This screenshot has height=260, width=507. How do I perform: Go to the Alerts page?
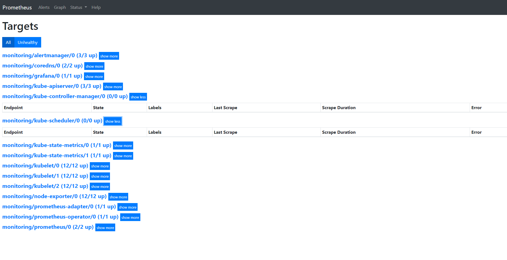[x=44, y=7]
